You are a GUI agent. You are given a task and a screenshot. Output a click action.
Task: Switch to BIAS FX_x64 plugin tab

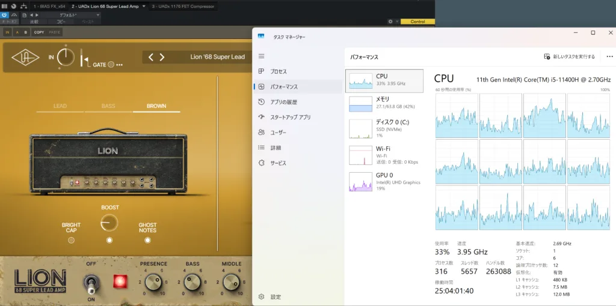coord(49,7)
